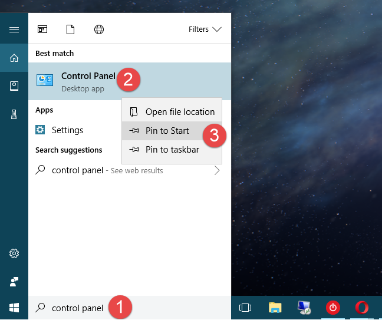
Task: Open Task View from the taskbar
Action: (x=245, y=308)
